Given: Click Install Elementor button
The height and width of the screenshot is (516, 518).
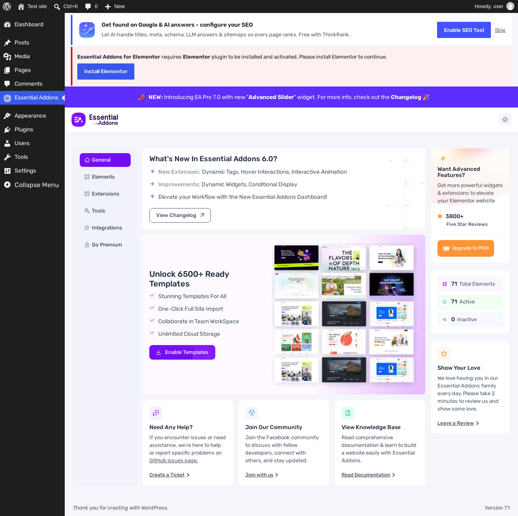Looking at the screenshot, I should click(x=106, y=72).
